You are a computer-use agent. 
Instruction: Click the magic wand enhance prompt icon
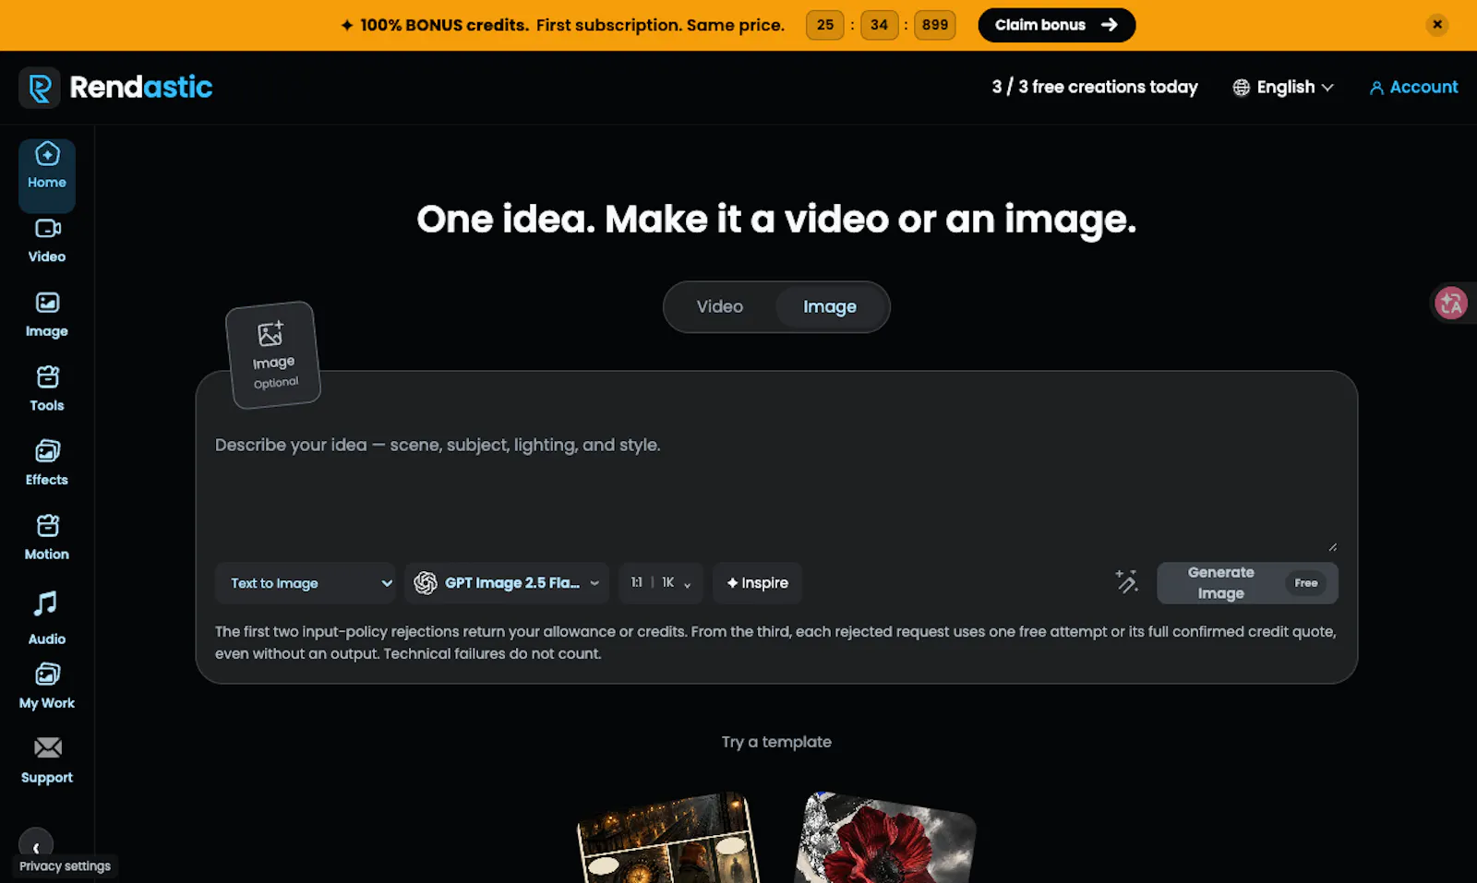point(1126,581)
